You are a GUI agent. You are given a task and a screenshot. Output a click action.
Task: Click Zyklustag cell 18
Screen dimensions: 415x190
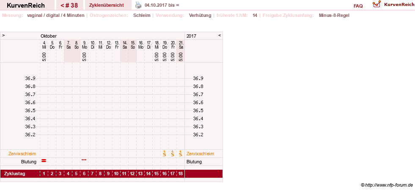tap(181, 174)
